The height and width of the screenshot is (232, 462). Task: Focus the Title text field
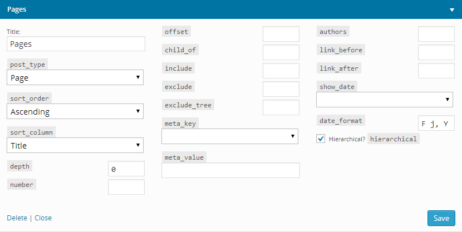click(76, 44)
